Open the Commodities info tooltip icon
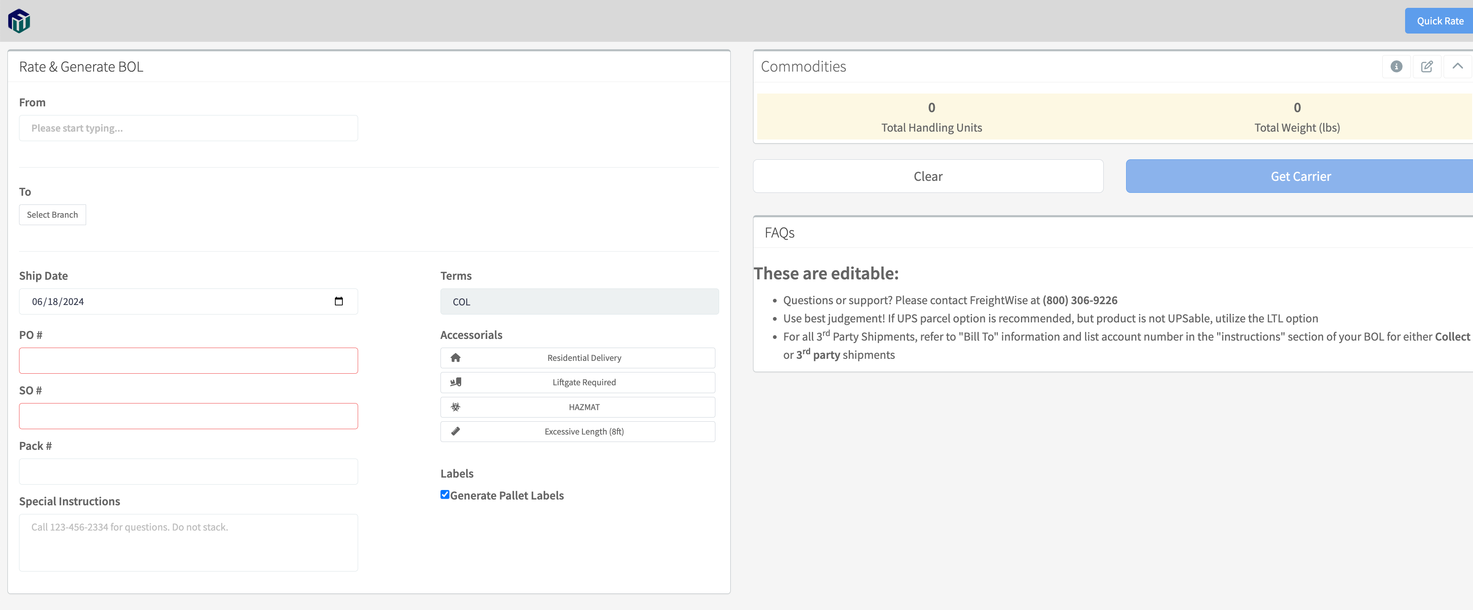 (x=1396, y=66)
